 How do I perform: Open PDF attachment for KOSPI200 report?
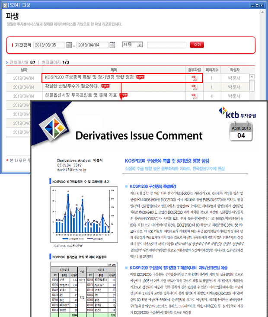point(194,78)
